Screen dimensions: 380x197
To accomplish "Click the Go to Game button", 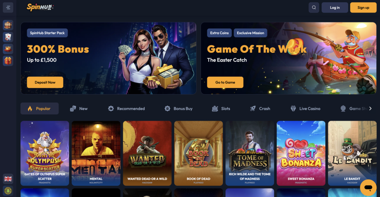I will (x=225, y=83).
